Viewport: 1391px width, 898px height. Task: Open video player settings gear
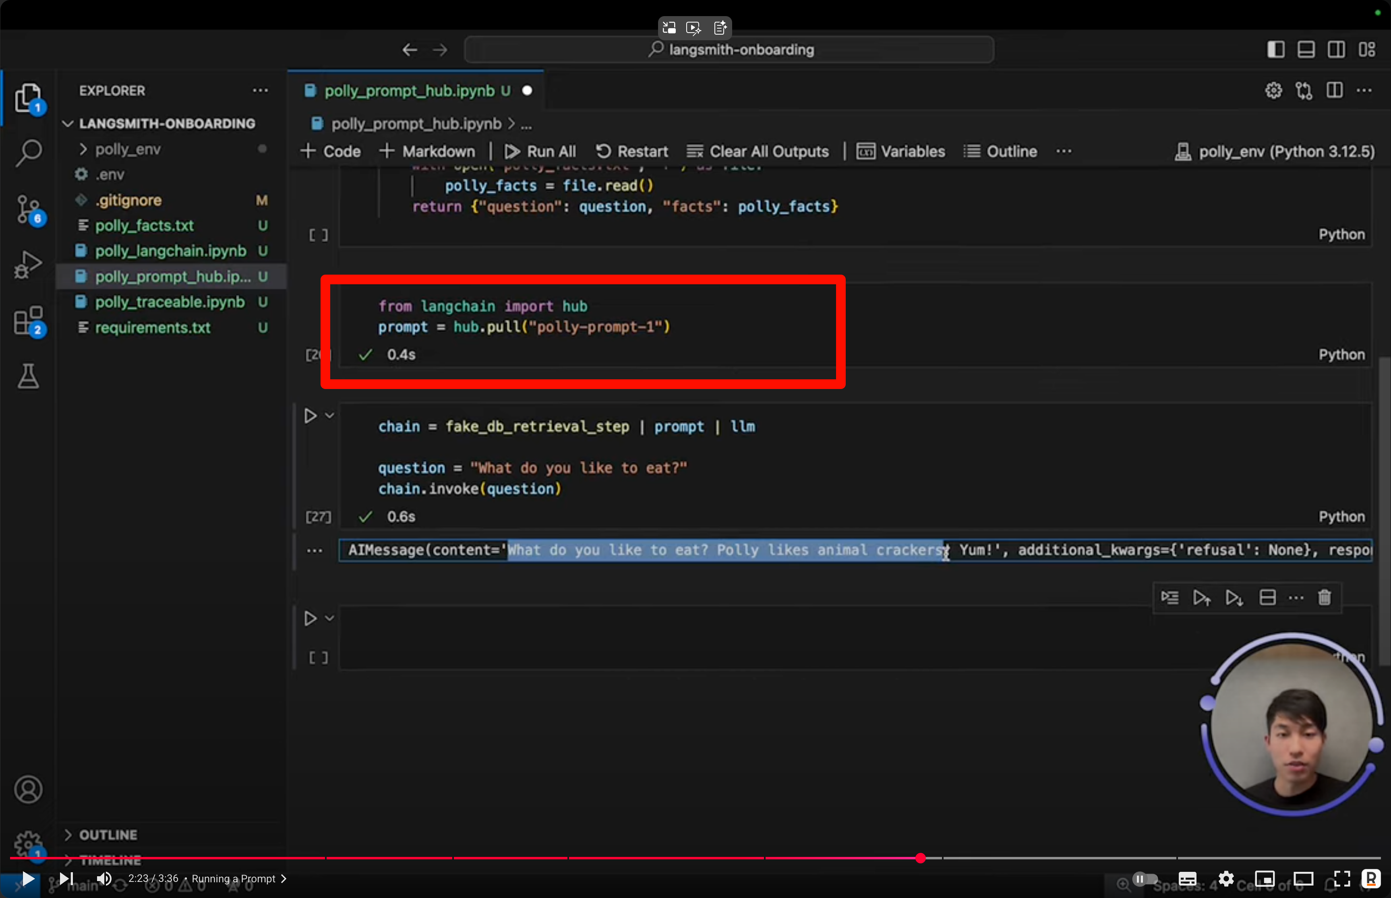(1226, 879)
